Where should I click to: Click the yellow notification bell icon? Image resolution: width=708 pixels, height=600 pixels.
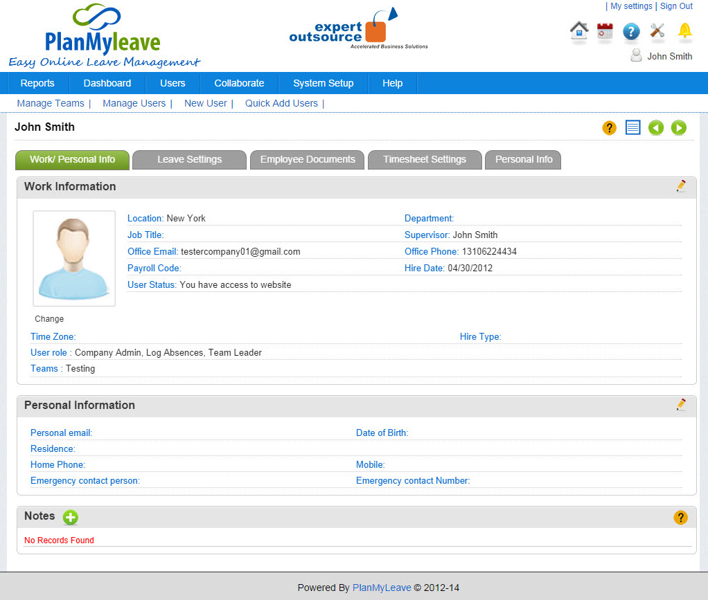(x=684, y=30)
